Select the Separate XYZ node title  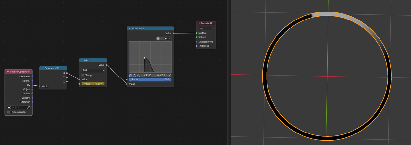pyautogui.click(x=51, y=68)
